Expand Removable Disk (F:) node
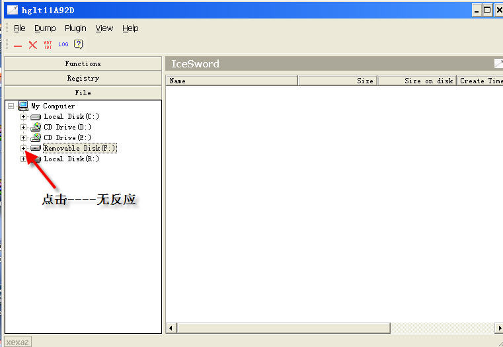 tap(23, 148)
